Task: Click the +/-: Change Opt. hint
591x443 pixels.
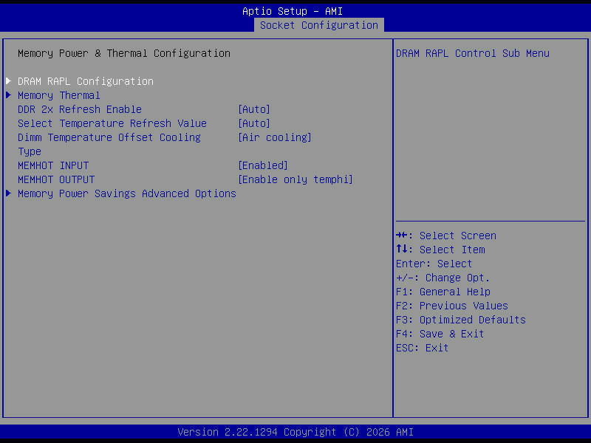Action: 443,278
